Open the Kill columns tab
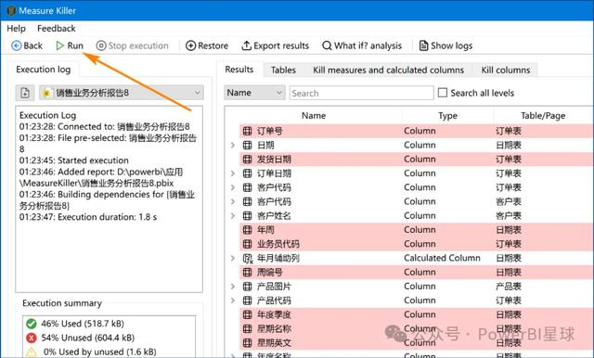Screen dimensions: 594x358 coord(505,70)
